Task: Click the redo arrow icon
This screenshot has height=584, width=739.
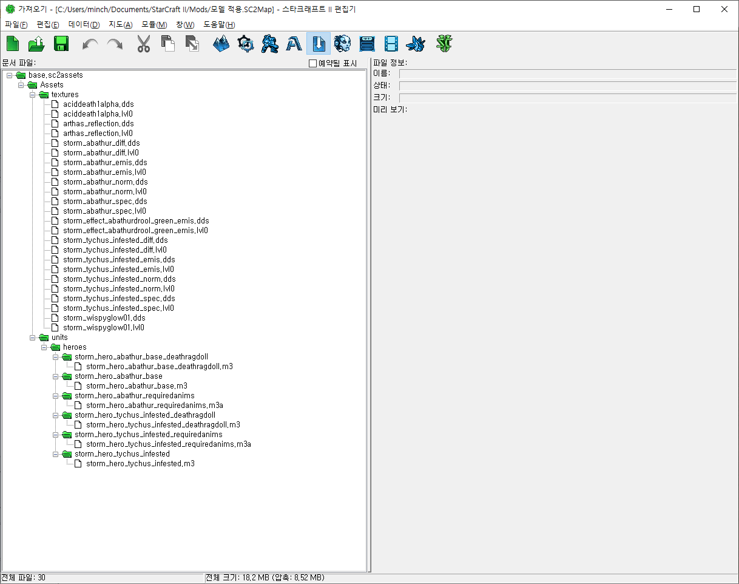Action: [115, 44]
